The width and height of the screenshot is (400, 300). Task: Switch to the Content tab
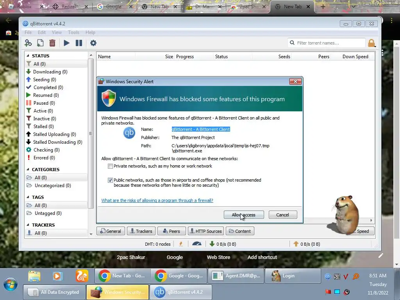240,231
